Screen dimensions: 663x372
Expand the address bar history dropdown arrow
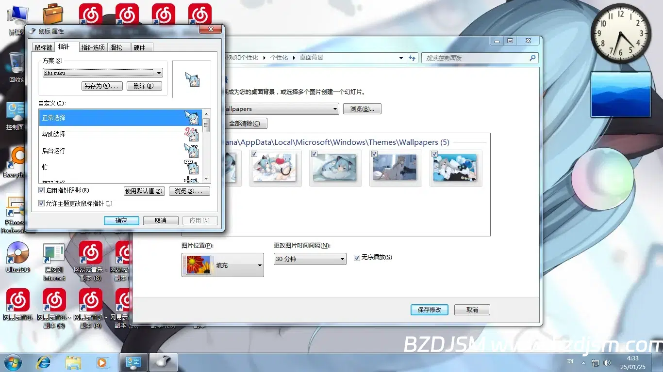[x=401, y=58]
